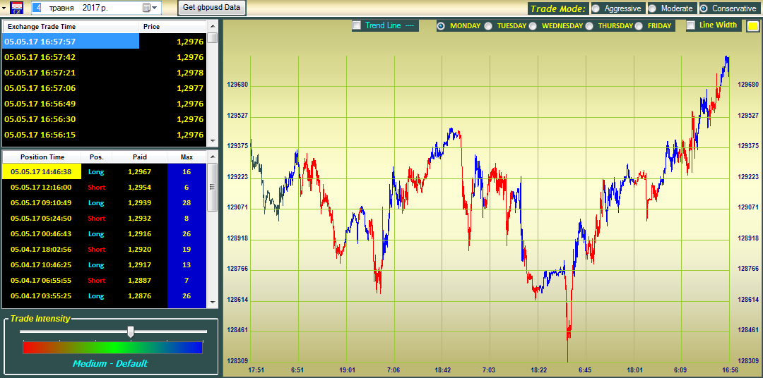Open the date picker calendar dropdown
This screenshot has height=378, width=763.
click(x=147, y=8)
